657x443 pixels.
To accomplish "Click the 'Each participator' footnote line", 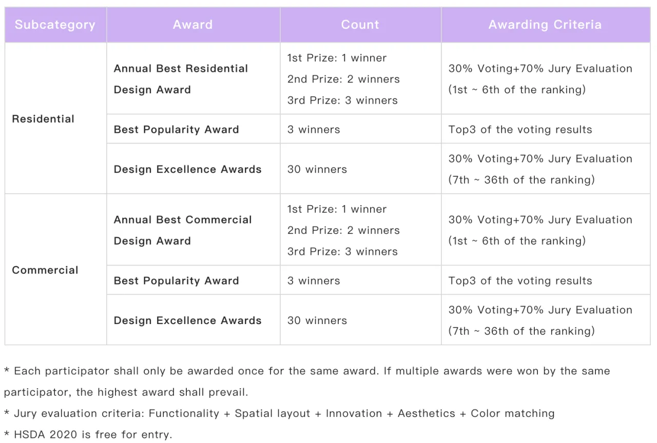I will point(307,371).
